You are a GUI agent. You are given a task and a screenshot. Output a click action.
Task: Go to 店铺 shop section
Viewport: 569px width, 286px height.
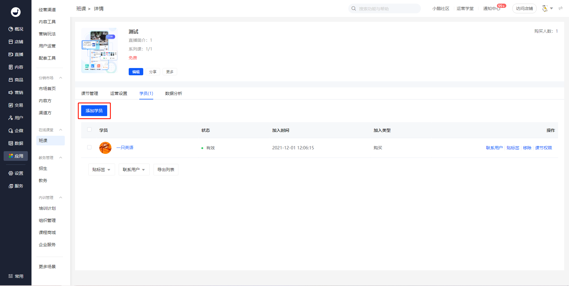click(16, 42)
